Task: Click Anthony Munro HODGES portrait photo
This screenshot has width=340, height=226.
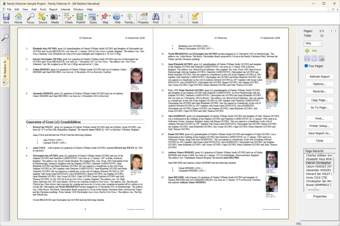Action: point(271,160)
